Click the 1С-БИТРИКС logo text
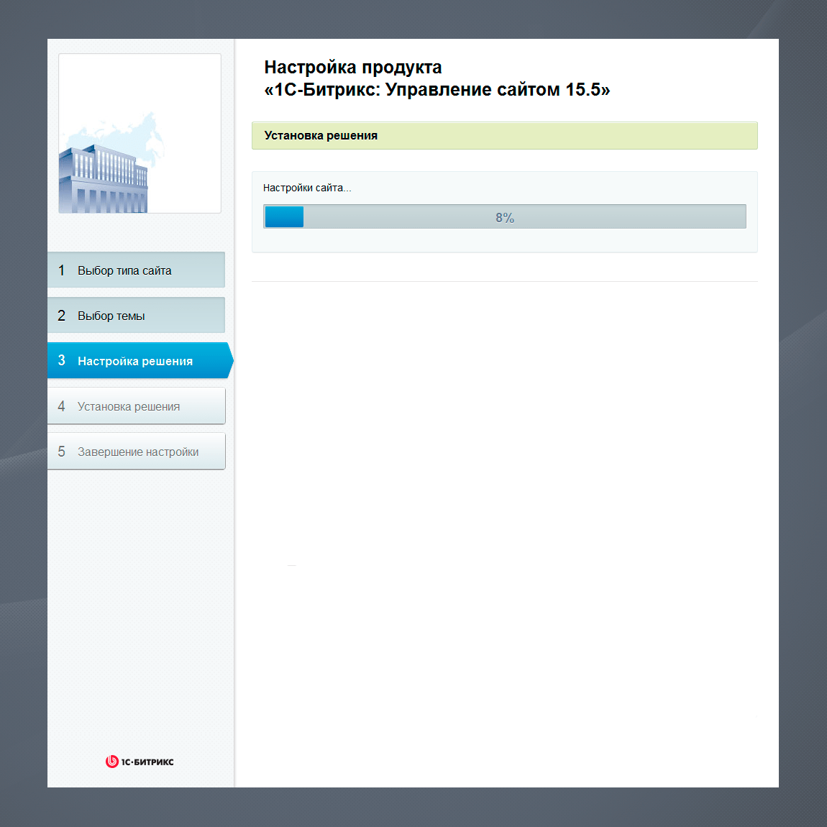 pos(147,762)
